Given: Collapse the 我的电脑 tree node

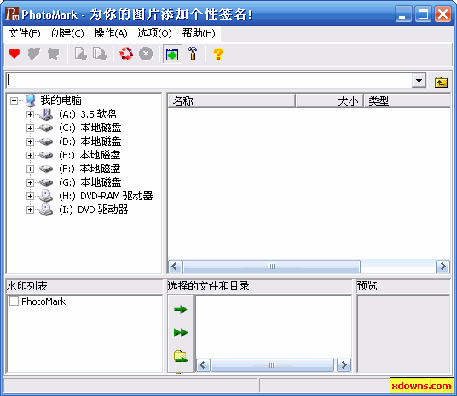Looking at the screenshot, I should 14,100.
